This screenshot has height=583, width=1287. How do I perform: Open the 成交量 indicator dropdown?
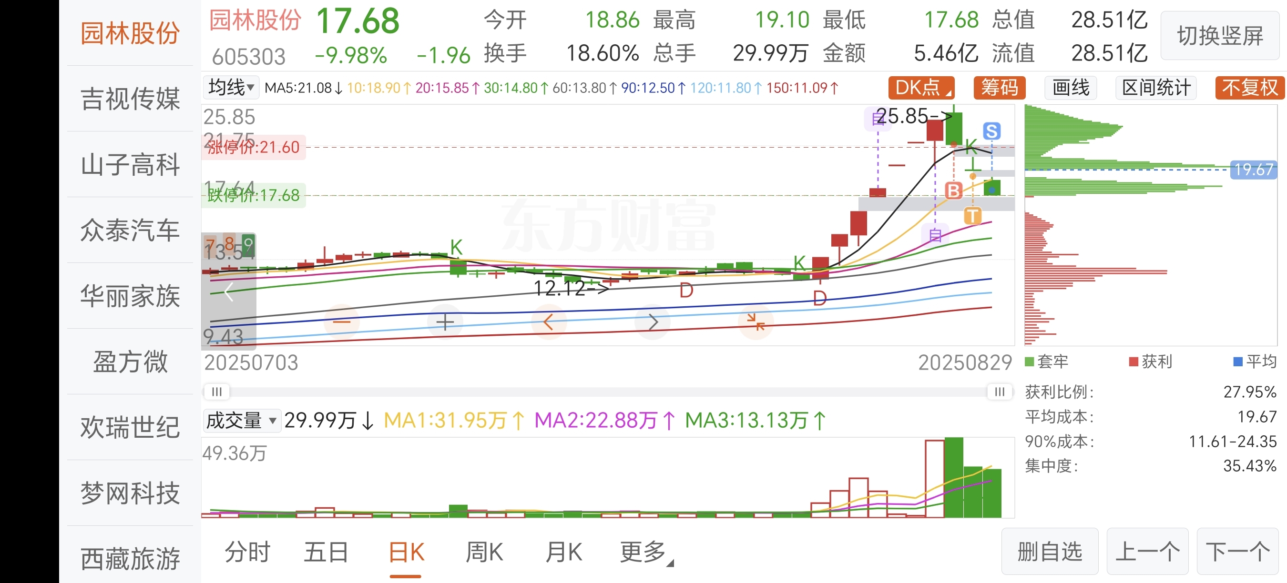pyautogui.click(x=241, y=420)
